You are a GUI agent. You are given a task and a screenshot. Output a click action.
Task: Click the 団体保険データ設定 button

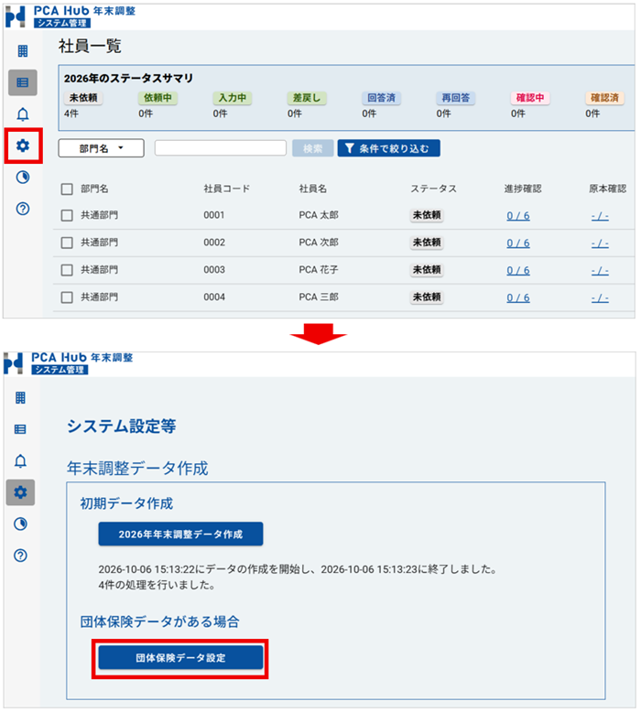(x=180, y=657)
